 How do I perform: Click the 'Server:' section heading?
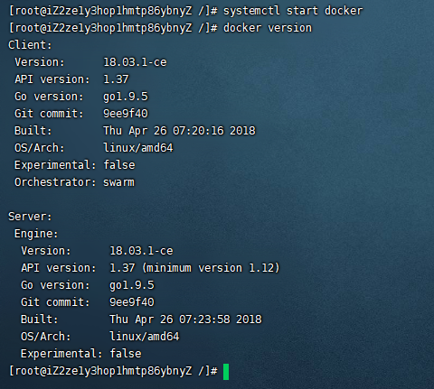click(30, 217)
